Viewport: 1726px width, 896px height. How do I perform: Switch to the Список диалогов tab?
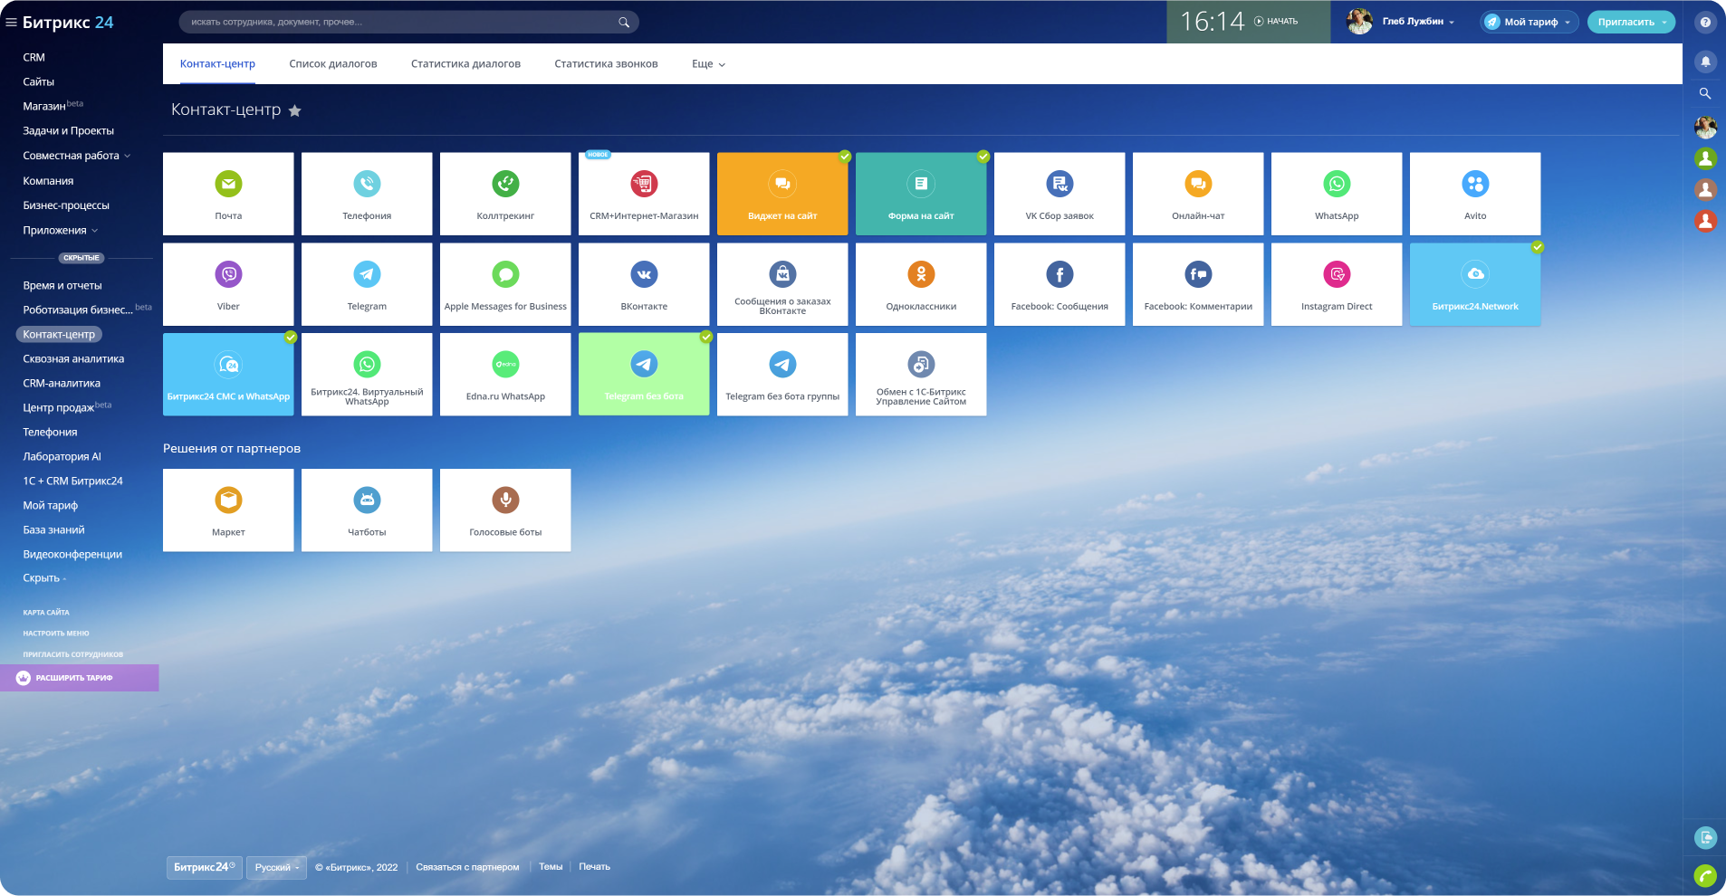point(333,64)
